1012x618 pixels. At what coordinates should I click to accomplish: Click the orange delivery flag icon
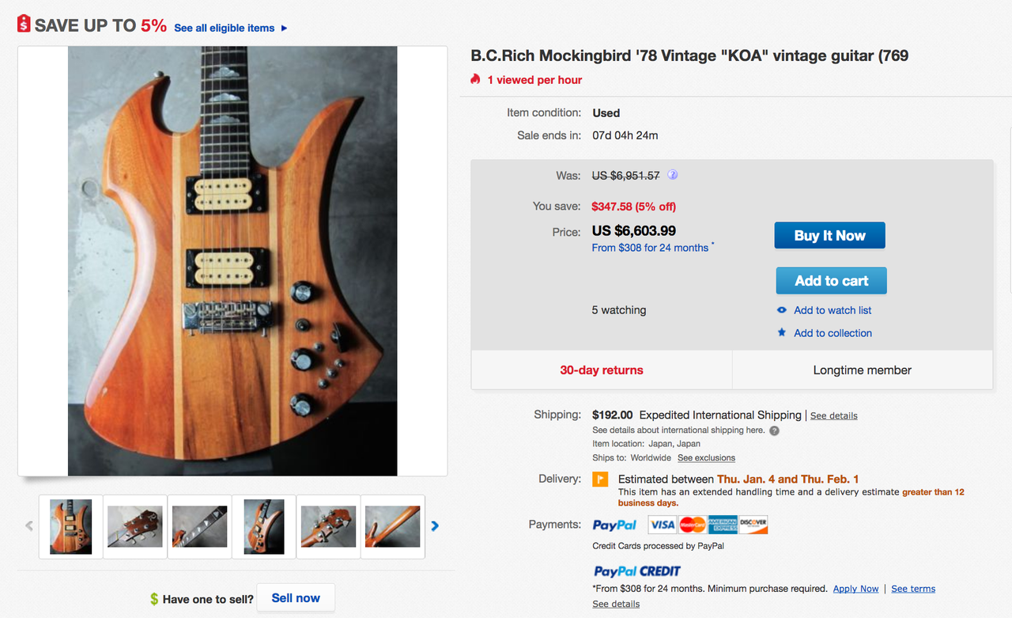pyautogui.click(x=600, y=479)
